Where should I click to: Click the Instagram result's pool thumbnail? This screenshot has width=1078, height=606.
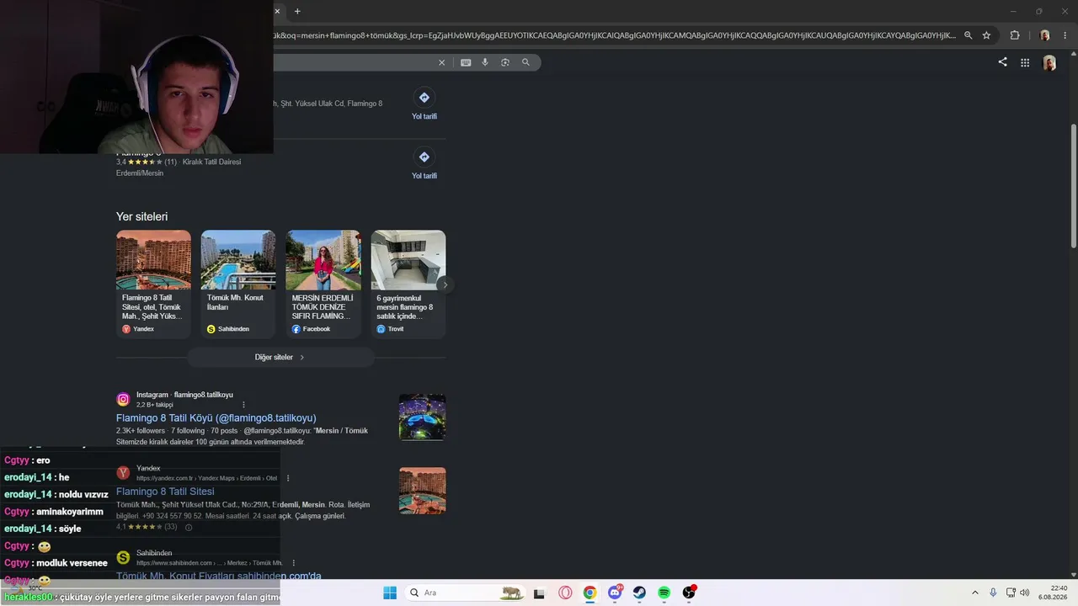coord(422,417)
